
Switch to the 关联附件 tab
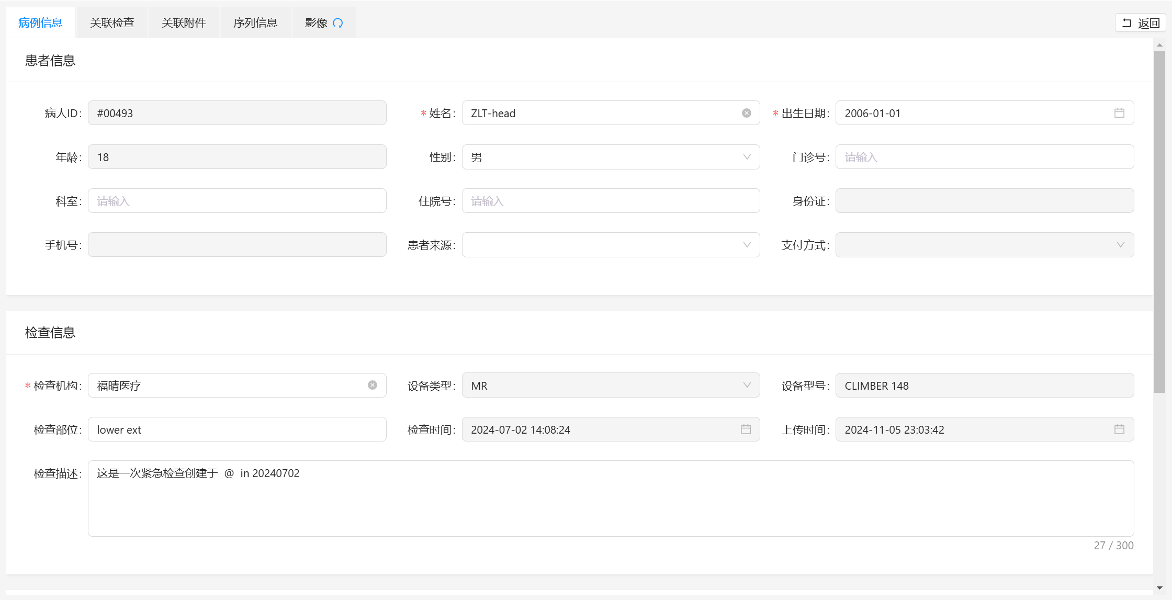click(x=184, y=23)
